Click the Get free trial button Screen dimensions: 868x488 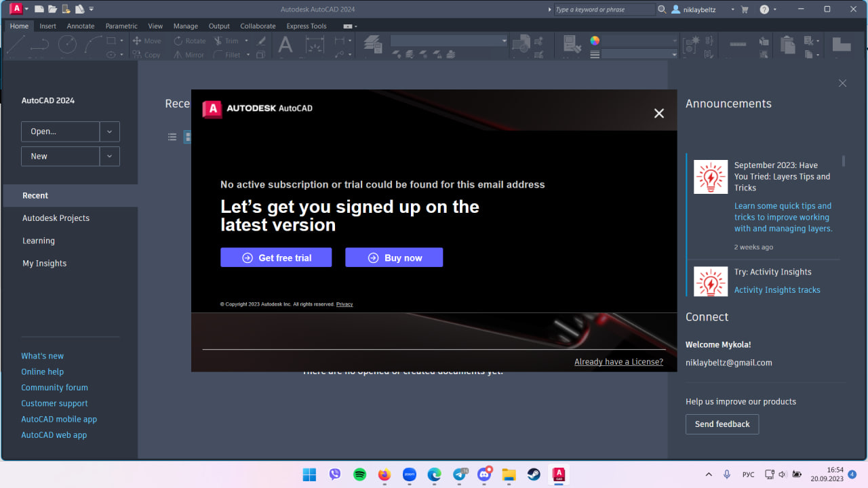click(276, 258)
